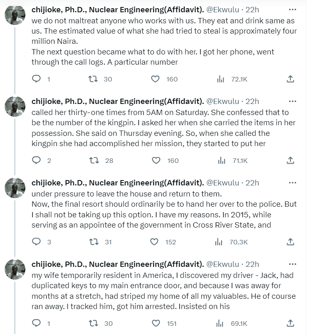Repost the tweet with 28 reposts
Screen dimensions: 310x334
click(94, 160)
